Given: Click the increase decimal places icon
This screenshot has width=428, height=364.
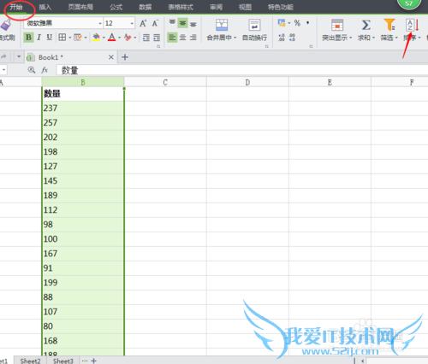Looking at the screenshot, I should coord(282,38).
